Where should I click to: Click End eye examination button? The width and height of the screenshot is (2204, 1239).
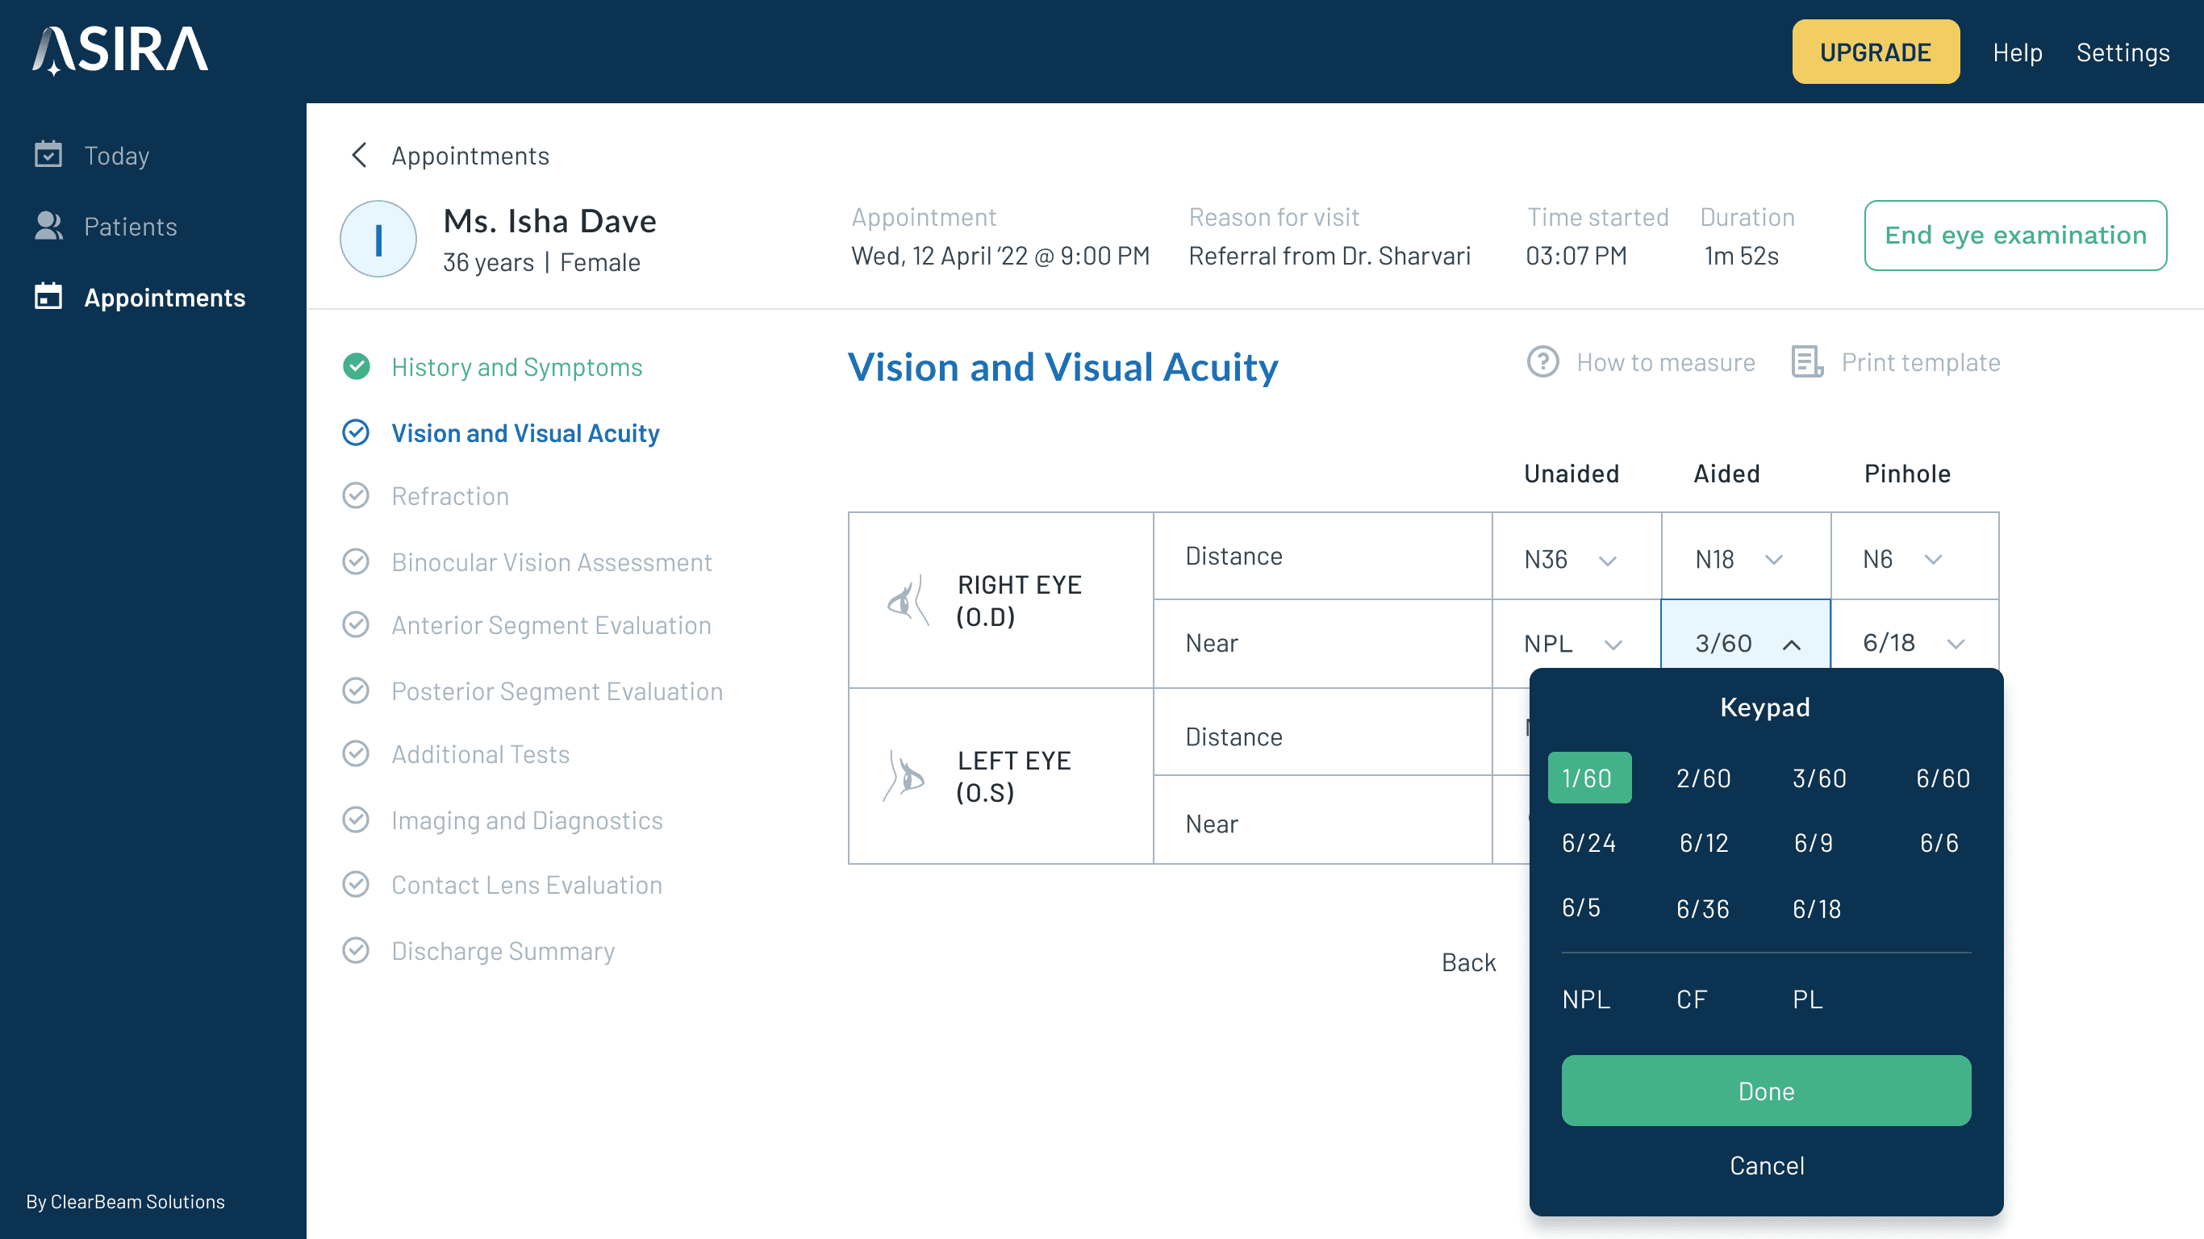tap(2015, 236)
